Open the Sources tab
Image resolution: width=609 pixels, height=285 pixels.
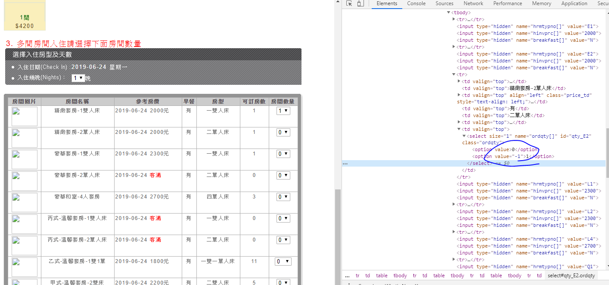(444, 3)
